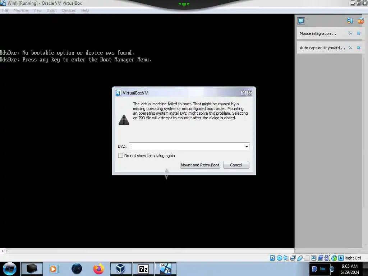Open the notification center icon in side panel
Screen dimensions: 368x276
click(x=301, y=21)
